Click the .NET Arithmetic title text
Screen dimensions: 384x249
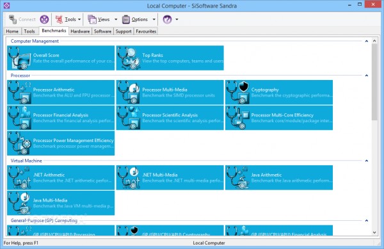coord(49,175)
